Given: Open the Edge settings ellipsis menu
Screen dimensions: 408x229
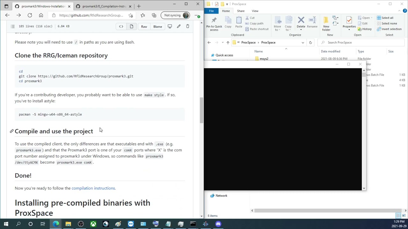Looking at the screenshot, I should 197,15.
